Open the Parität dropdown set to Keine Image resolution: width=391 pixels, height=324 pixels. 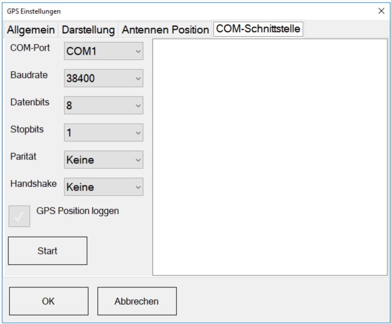(x=103, y=160)
